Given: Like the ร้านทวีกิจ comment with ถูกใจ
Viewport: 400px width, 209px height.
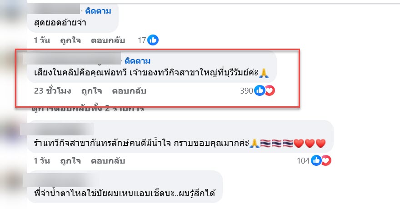Looking at the screenshot, I should point(70,161).
